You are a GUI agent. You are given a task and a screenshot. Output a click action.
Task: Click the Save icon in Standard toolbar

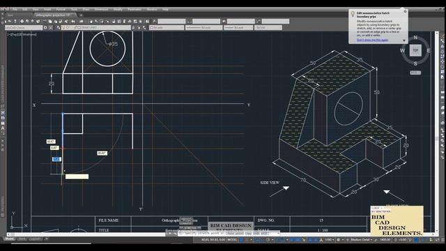[x=15, y=22]
